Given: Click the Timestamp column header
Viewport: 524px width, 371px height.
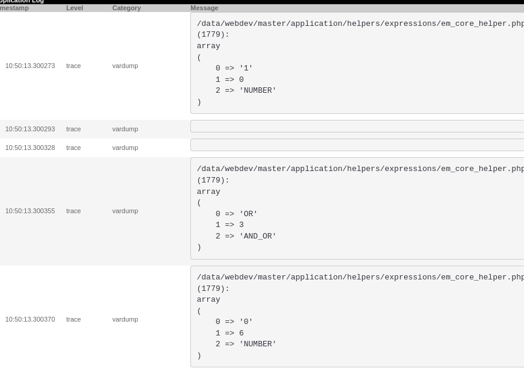Looking at the screenshot, I should pos(14,8).
